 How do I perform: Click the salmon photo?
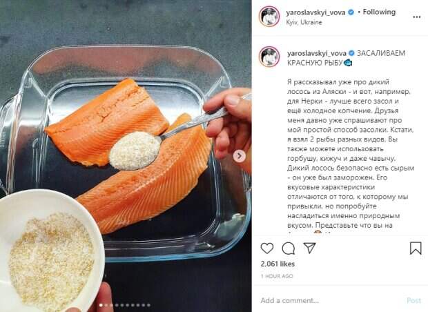click(126, 156)
